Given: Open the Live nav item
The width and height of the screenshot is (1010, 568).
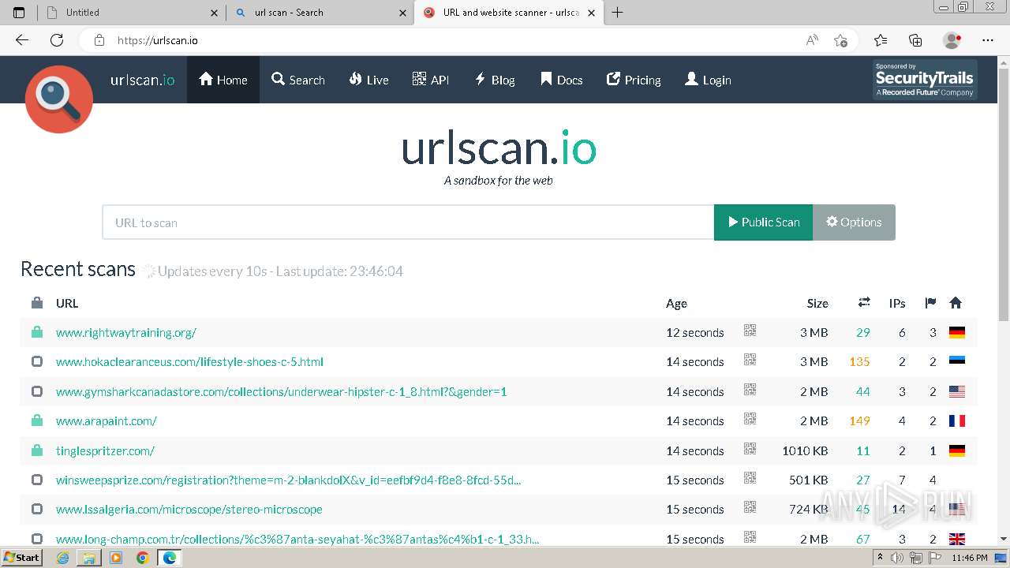Looking at the screenshot, I should (x=368, y=80).
